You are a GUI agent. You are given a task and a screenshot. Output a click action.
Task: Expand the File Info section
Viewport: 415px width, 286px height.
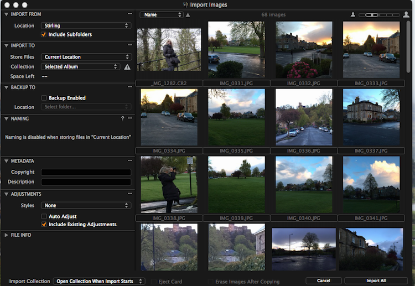tap(6, 235)
